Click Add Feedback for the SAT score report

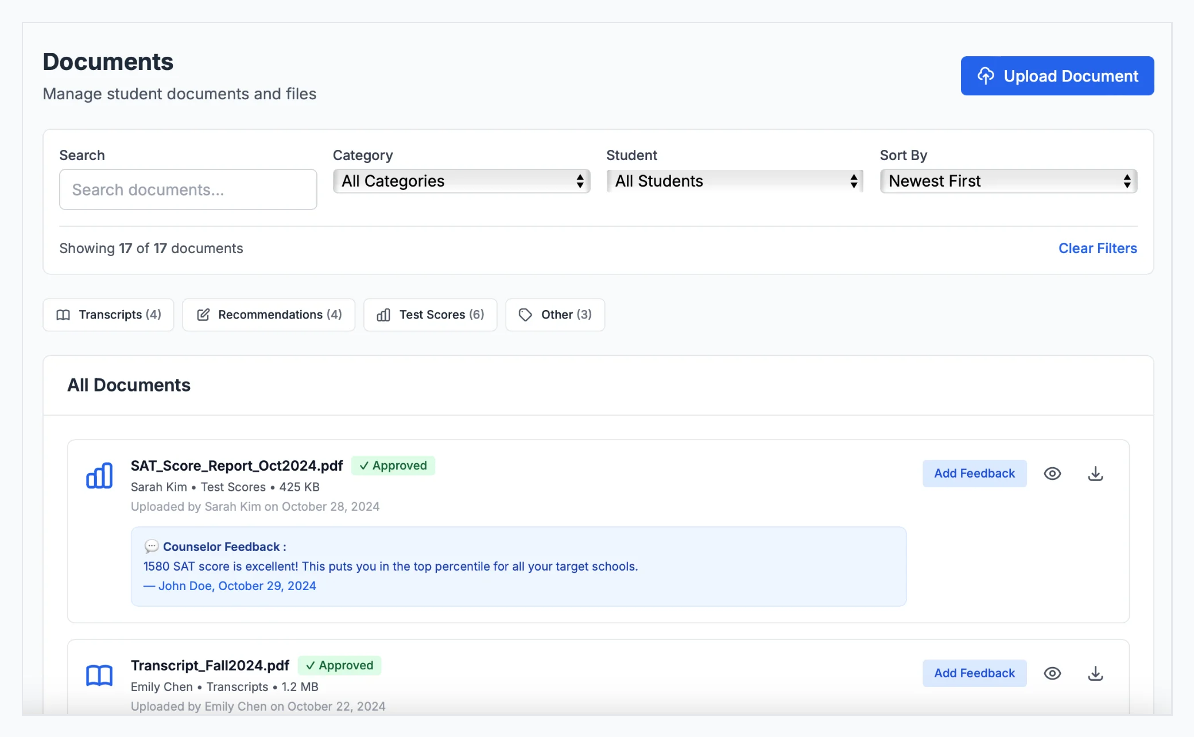974,474
